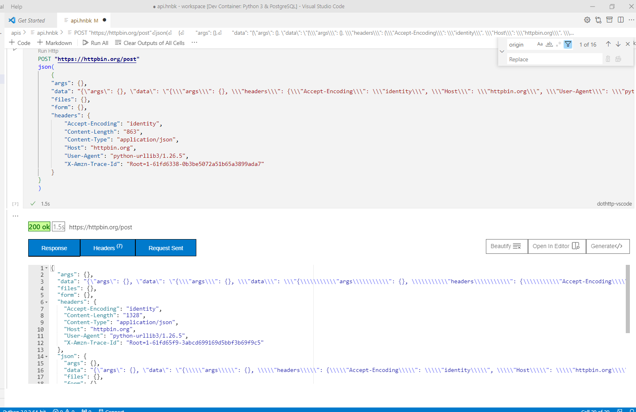
Task: Click the 'Run Http' code lens
Action: 48,51
